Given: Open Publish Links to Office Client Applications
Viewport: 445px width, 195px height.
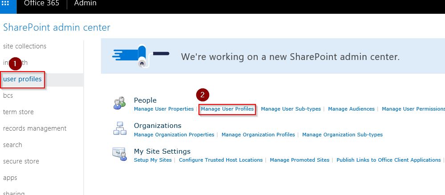Looking at the screenshot, I should pos(388,160).
